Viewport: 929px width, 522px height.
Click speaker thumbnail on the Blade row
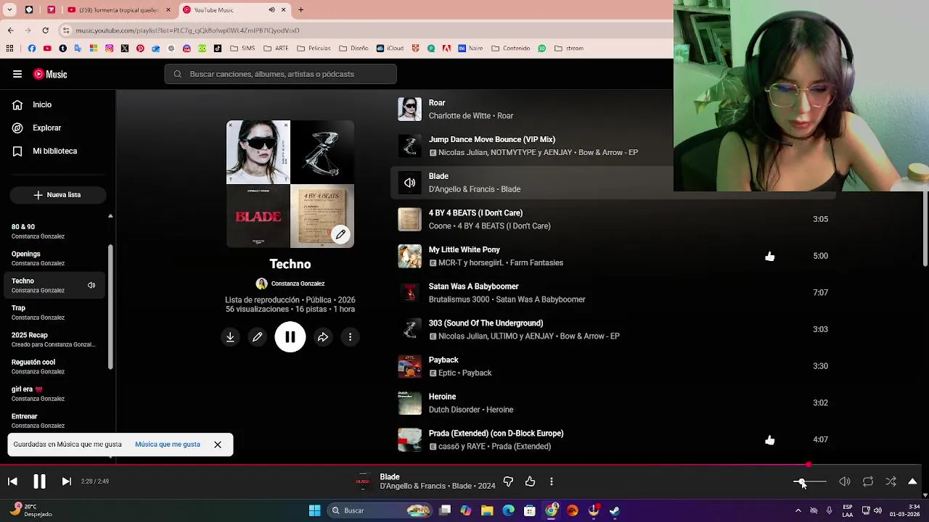point(409,183)
